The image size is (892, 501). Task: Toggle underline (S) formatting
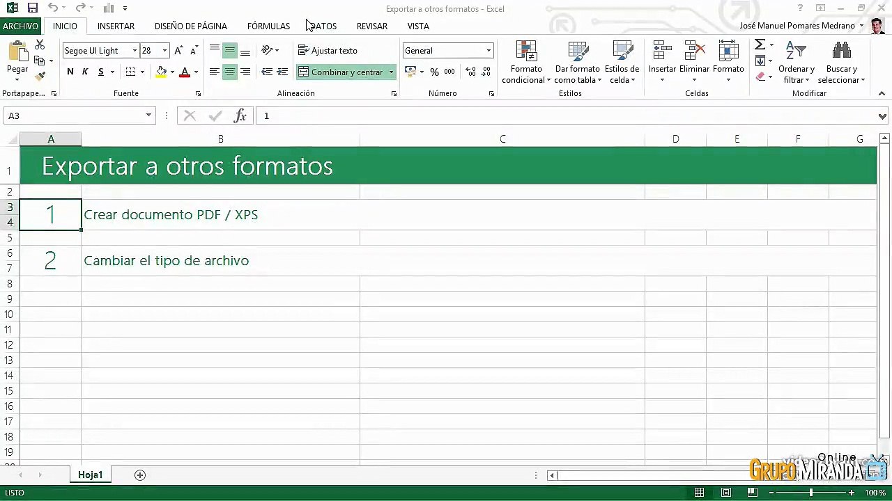point(101,72)
